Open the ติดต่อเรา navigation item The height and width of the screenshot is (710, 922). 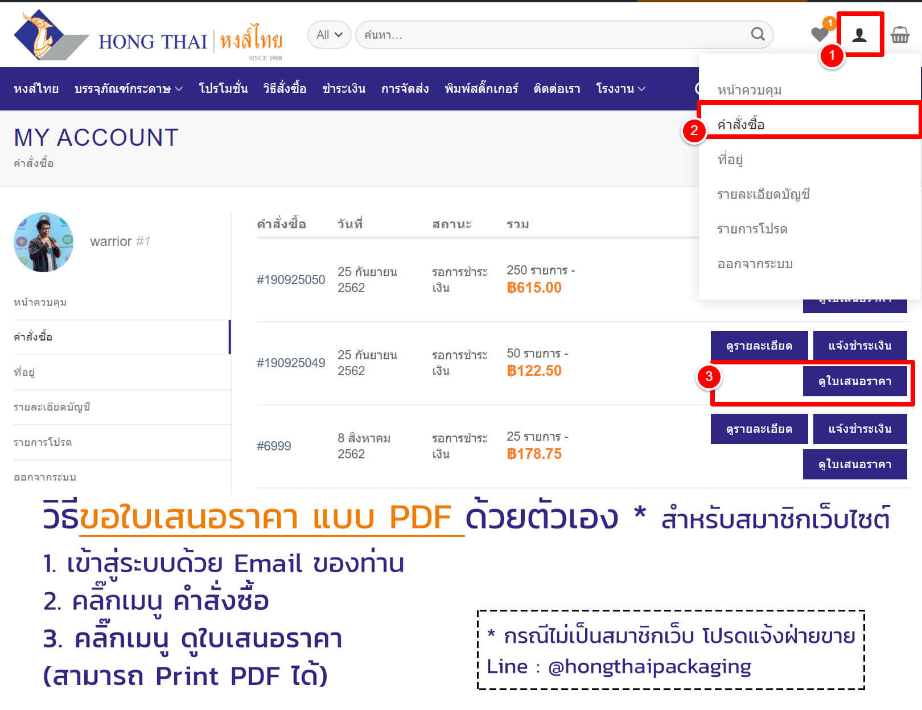557,88
